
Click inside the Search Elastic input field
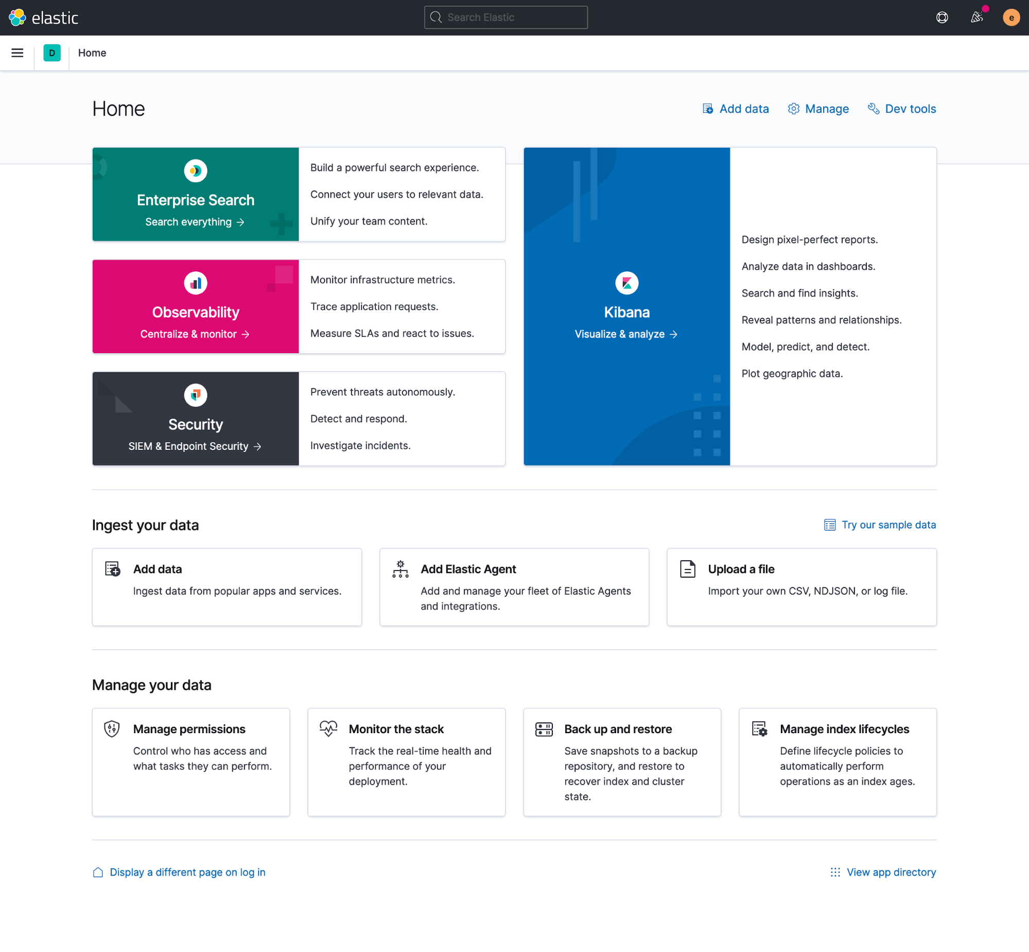click(x=507, y=16)
